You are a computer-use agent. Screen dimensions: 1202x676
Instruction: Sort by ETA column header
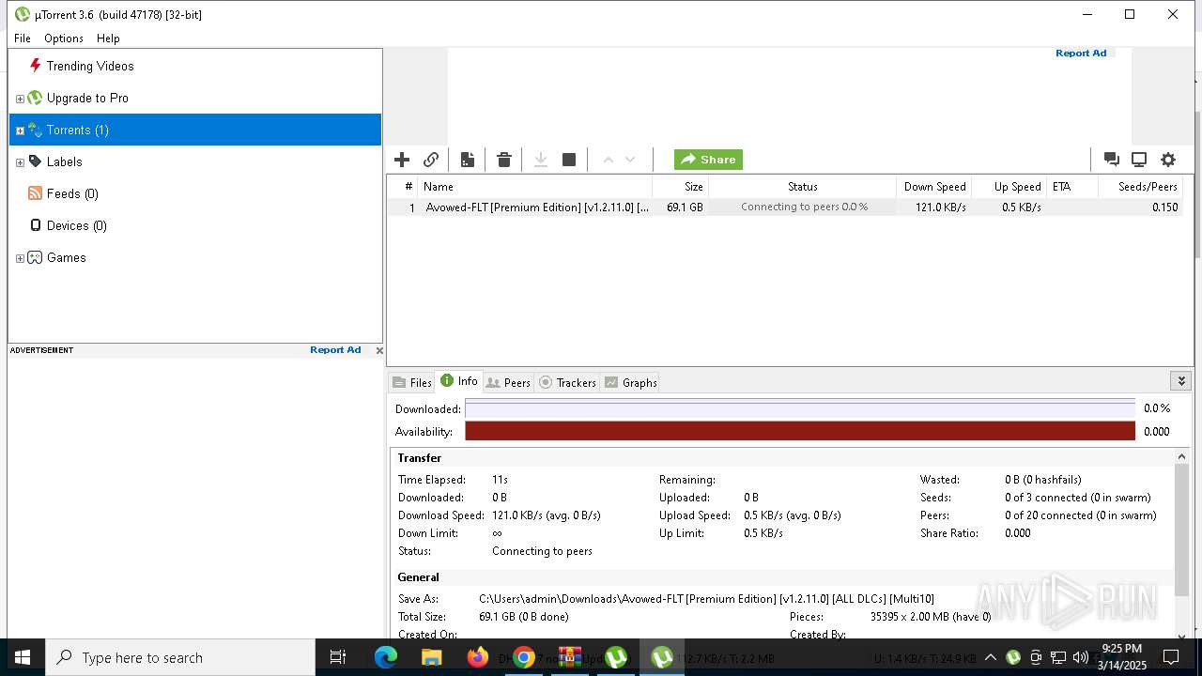(1072, 186)
